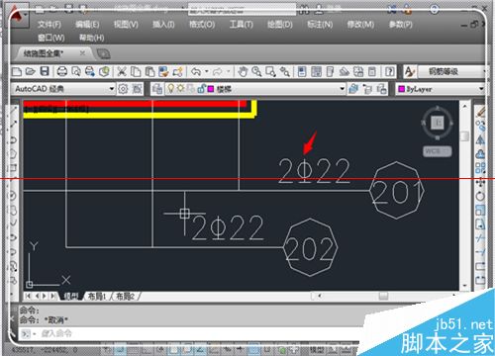Open the AutoCAD application menu (red A)

pos(16,15)
